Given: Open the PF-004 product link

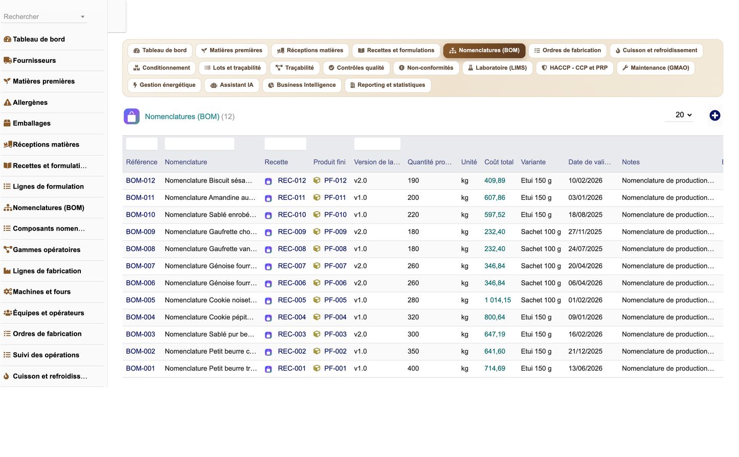Looking at the screenshot, I should 335,317.
